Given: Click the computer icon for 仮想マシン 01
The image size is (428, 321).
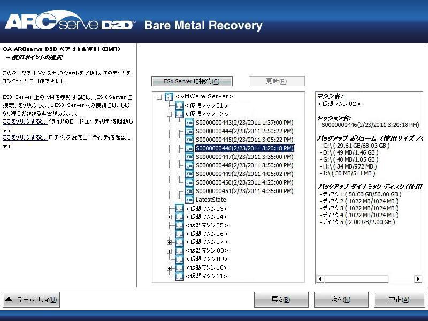Looking at the screenshot, I should click(179, 105).
